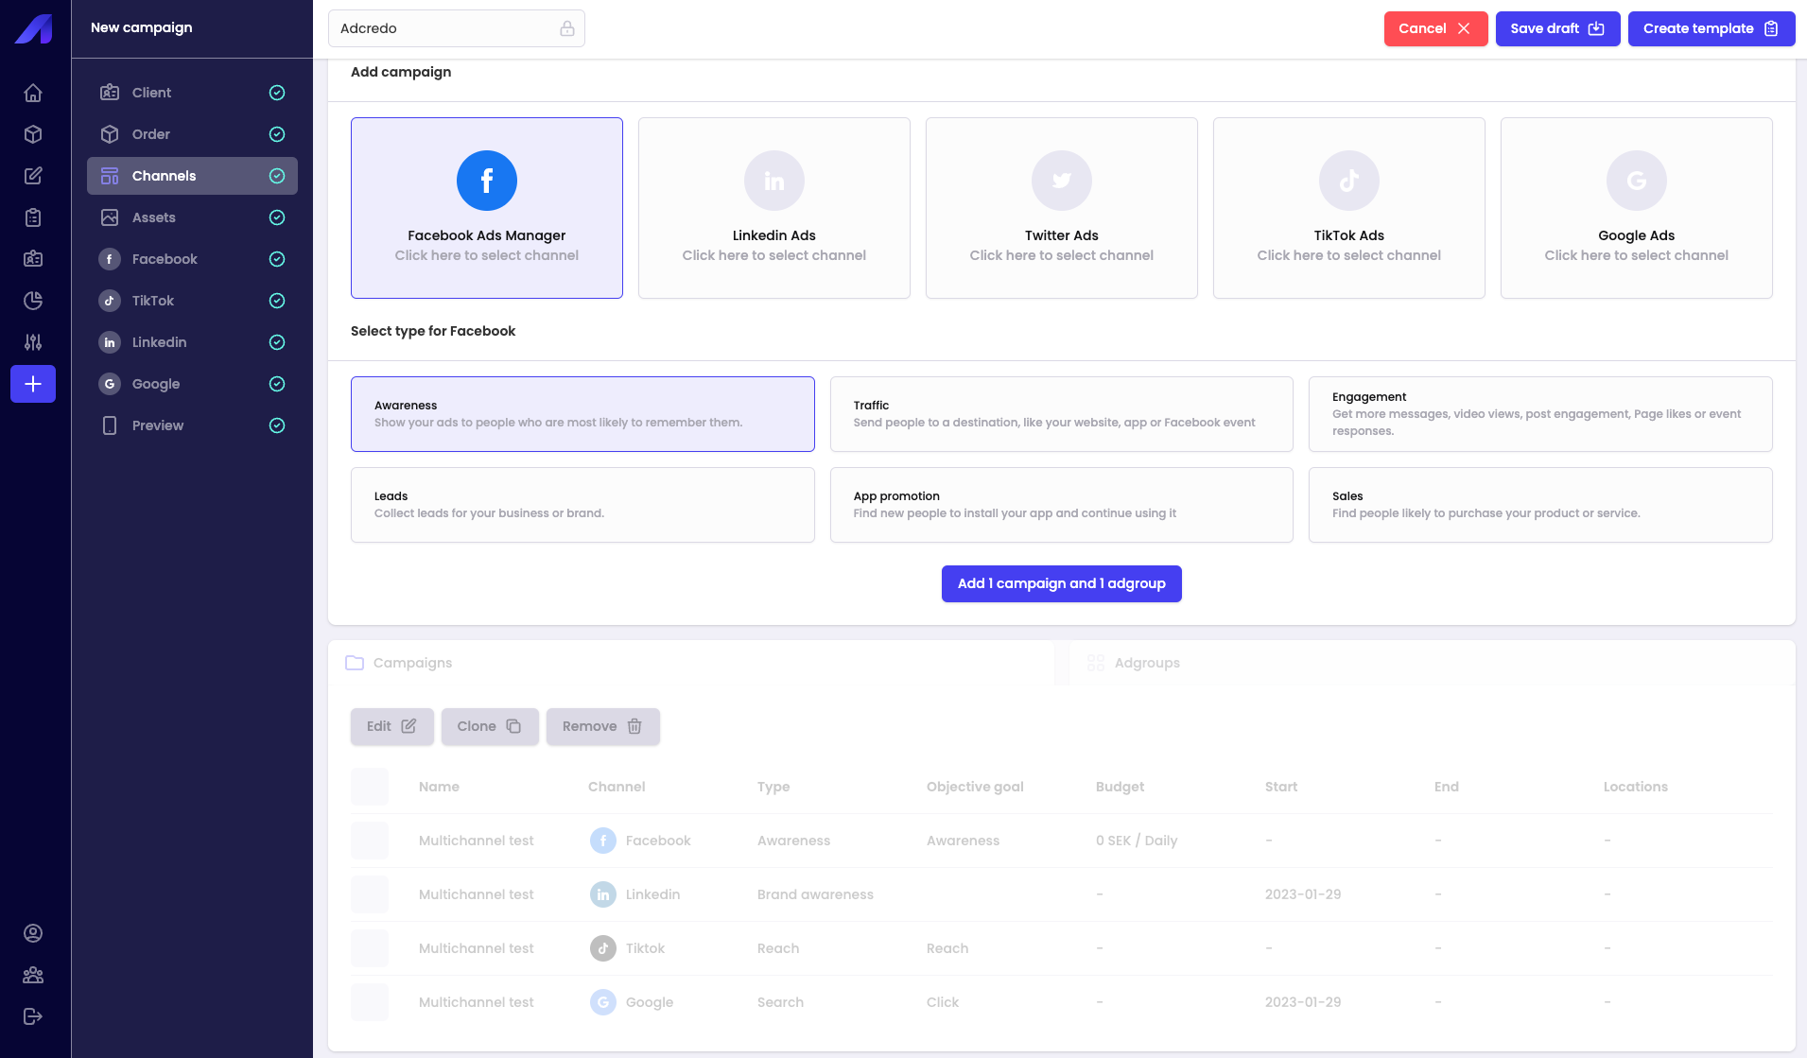The height and width of the screenshot is (1058, 1807).
Task: Select the Awareness campaign type
Action: (x=582, y=414)
